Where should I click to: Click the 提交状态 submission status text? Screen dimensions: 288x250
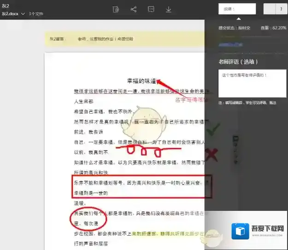point(234,28)
